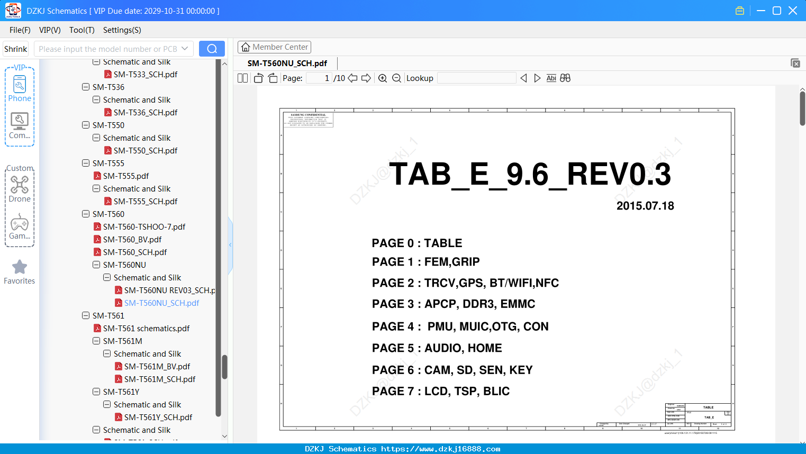This screenshot has width=806, height=454.
Task: Toggle two-page view icon
Action: coord(242,78)
